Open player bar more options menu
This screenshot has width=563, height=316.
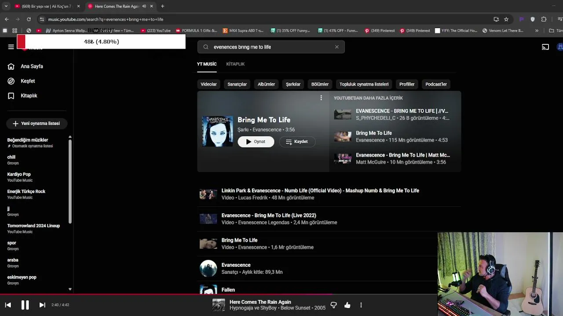(361, 305)
